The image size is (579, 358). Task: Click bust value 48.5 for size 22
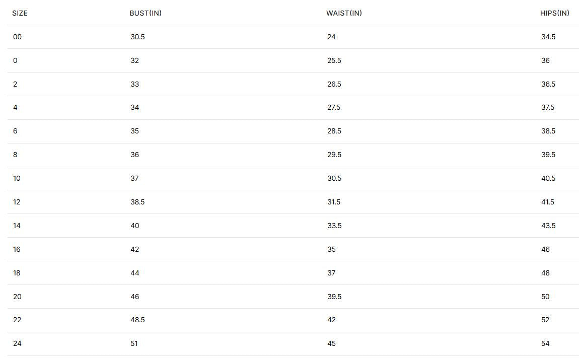point(137,320)
